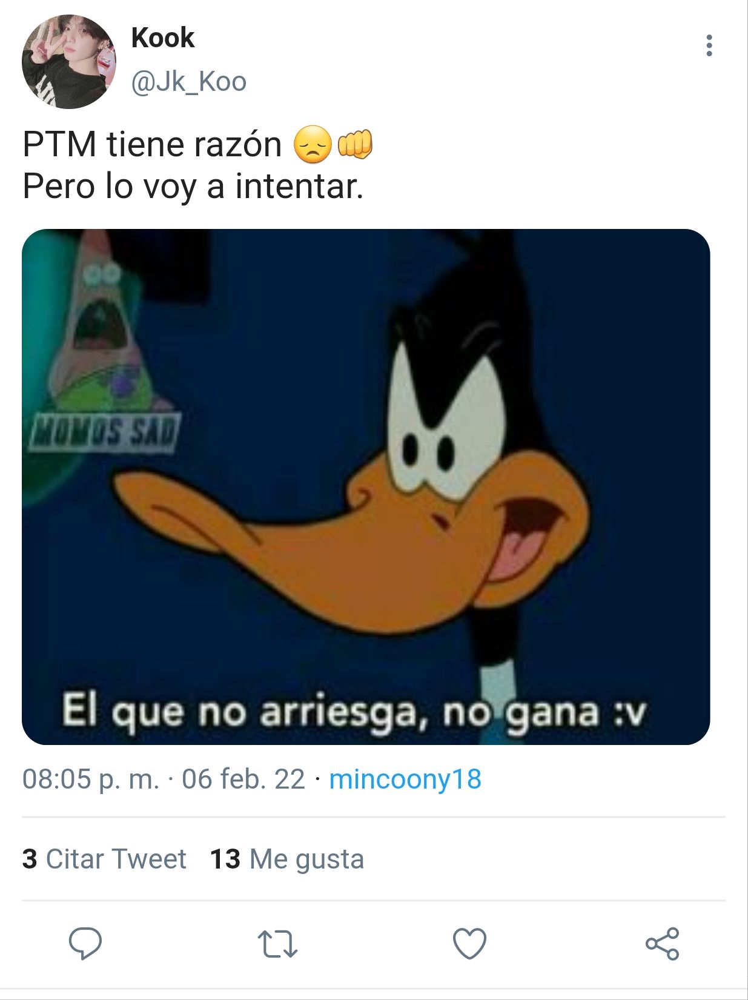Click the 06 feb. 22 date

[243, 779]
